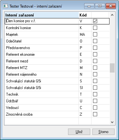Select the Referent MTZ row
Viewport: 119px width, 140px height.
click(x=57, y=68)
